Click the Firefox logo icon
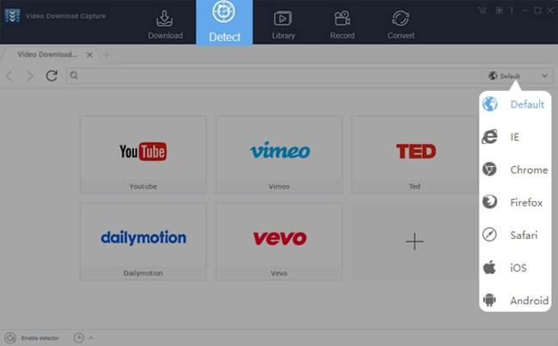Screen dimensions: 558x346 pos(489,201)
